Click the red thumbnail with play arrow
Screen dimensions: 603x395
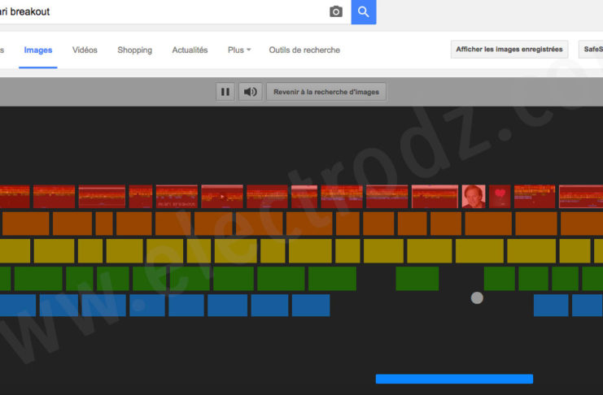click(222, 197)
